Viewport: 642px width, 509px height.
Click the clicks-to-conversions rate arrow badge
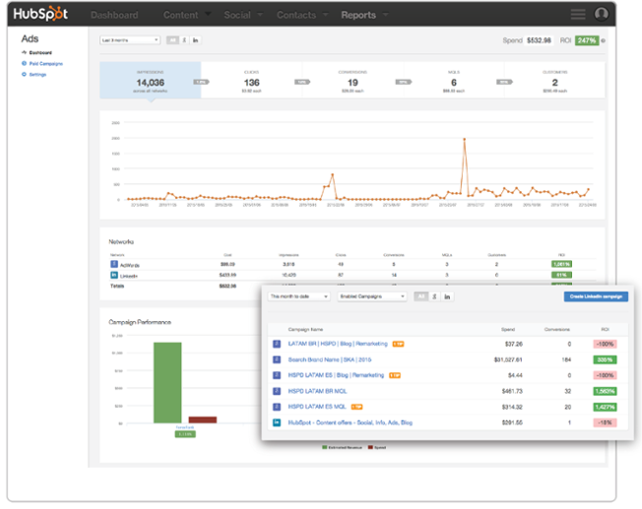302,82
